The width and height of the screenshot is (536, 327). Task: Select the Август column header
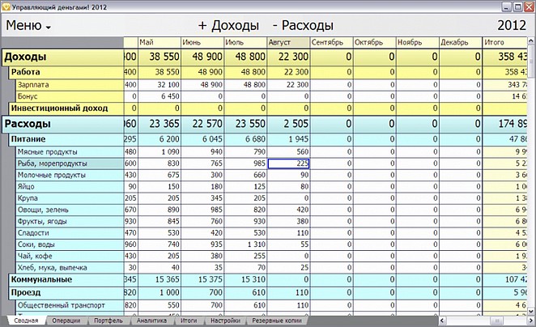(x=288, y=42)
